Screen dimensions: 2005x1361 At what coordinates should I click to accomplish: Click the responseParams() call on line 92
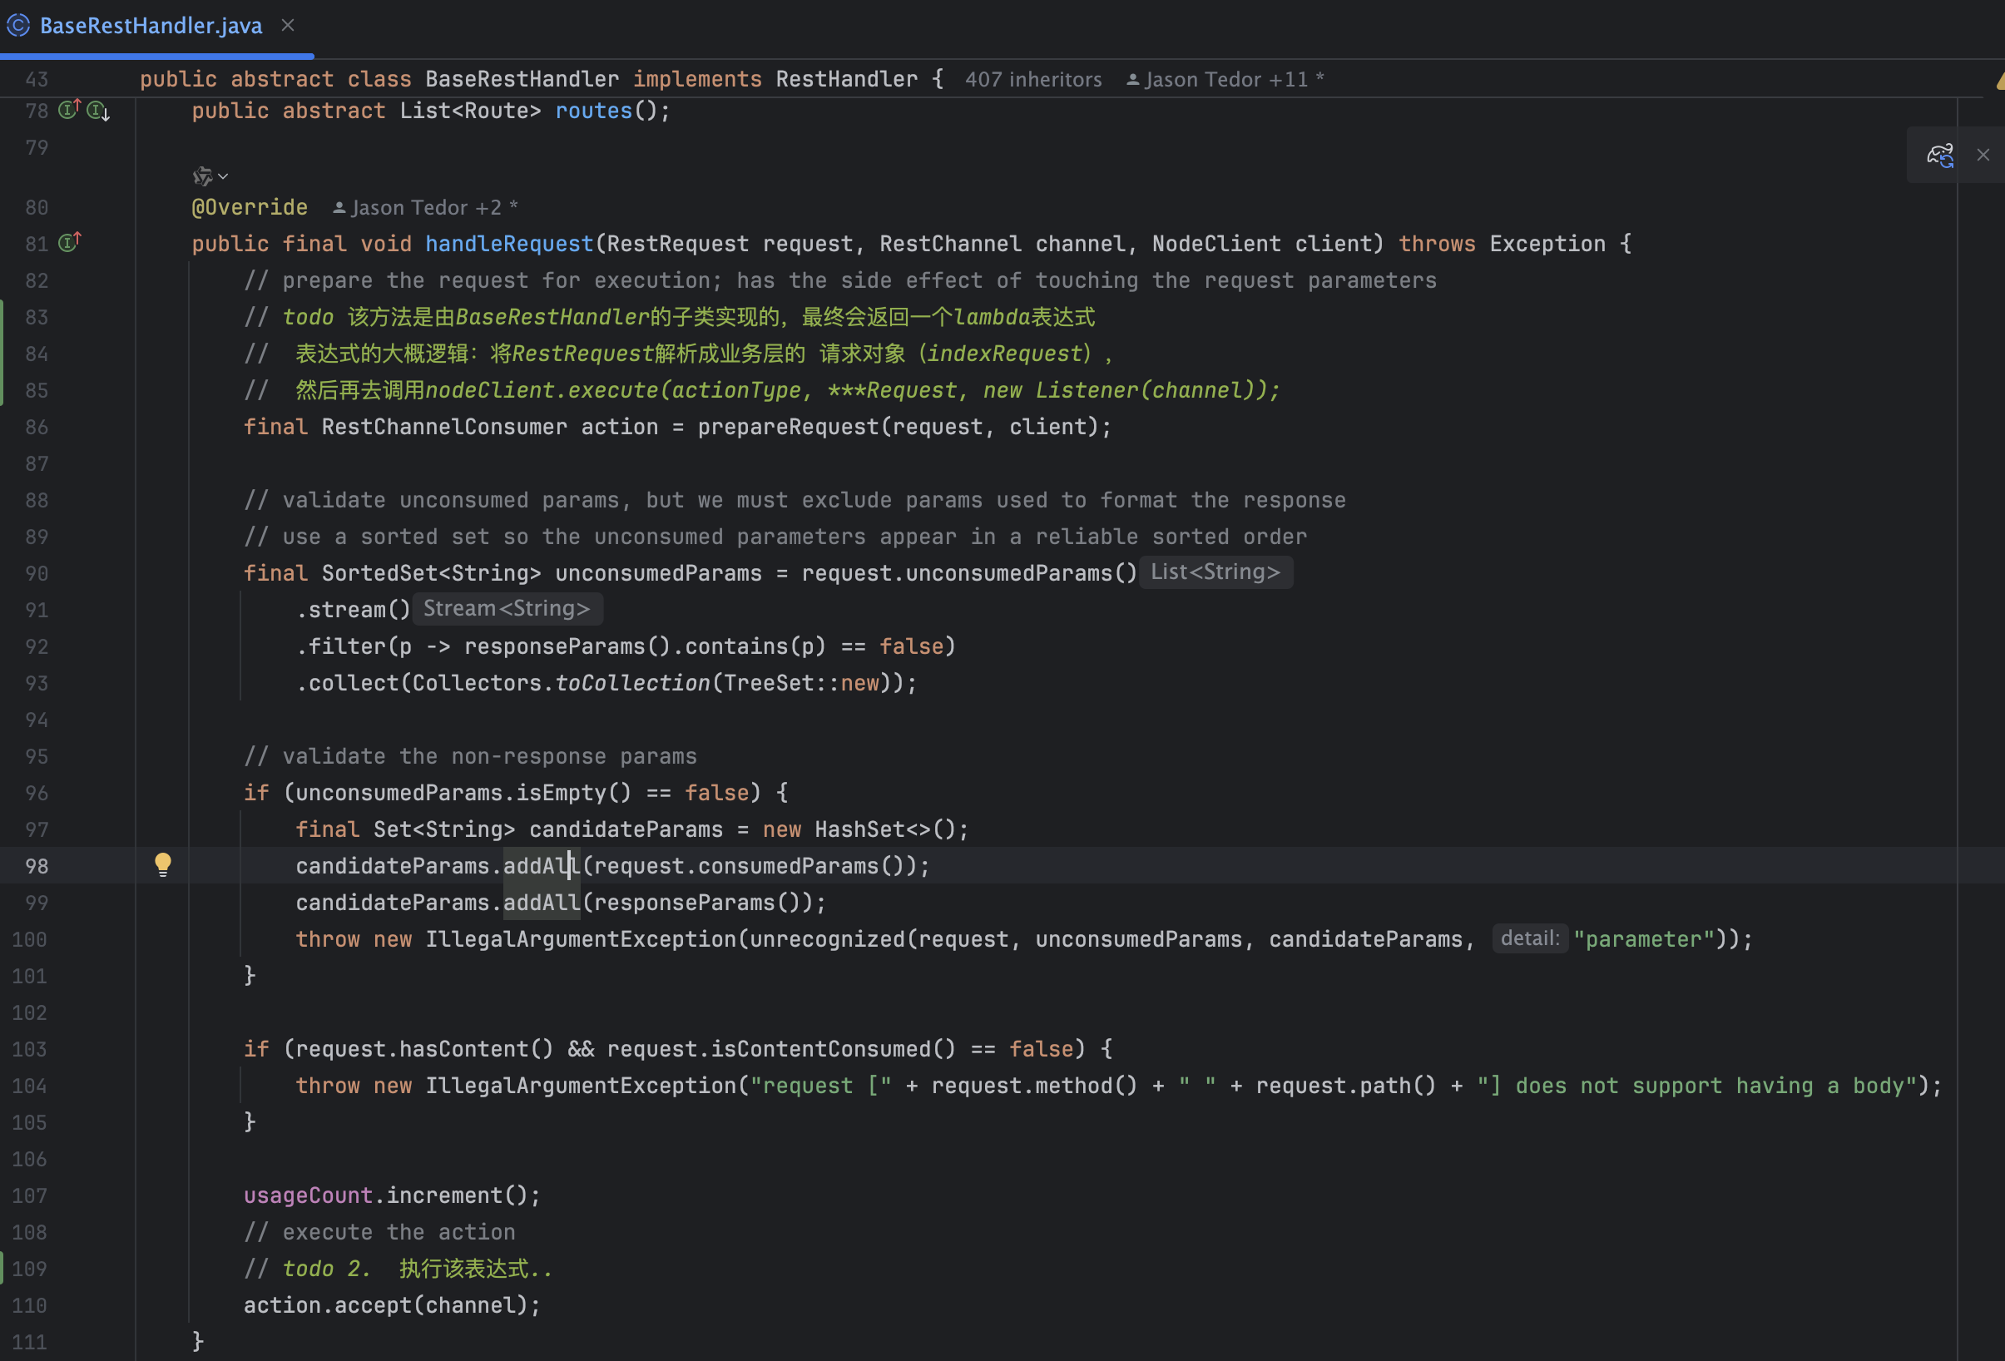coord(567,647)
